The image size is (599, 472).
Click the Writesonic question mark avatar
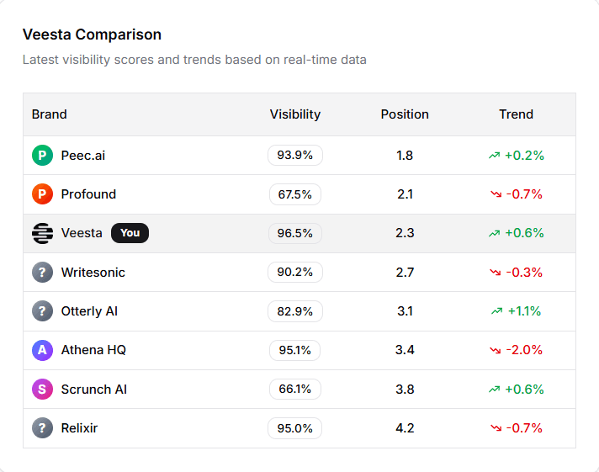pos(42,273)
